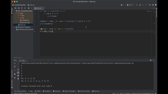Click the python path line in console output
The width and height of the screenshot is (168, 94).
(77, 63)
